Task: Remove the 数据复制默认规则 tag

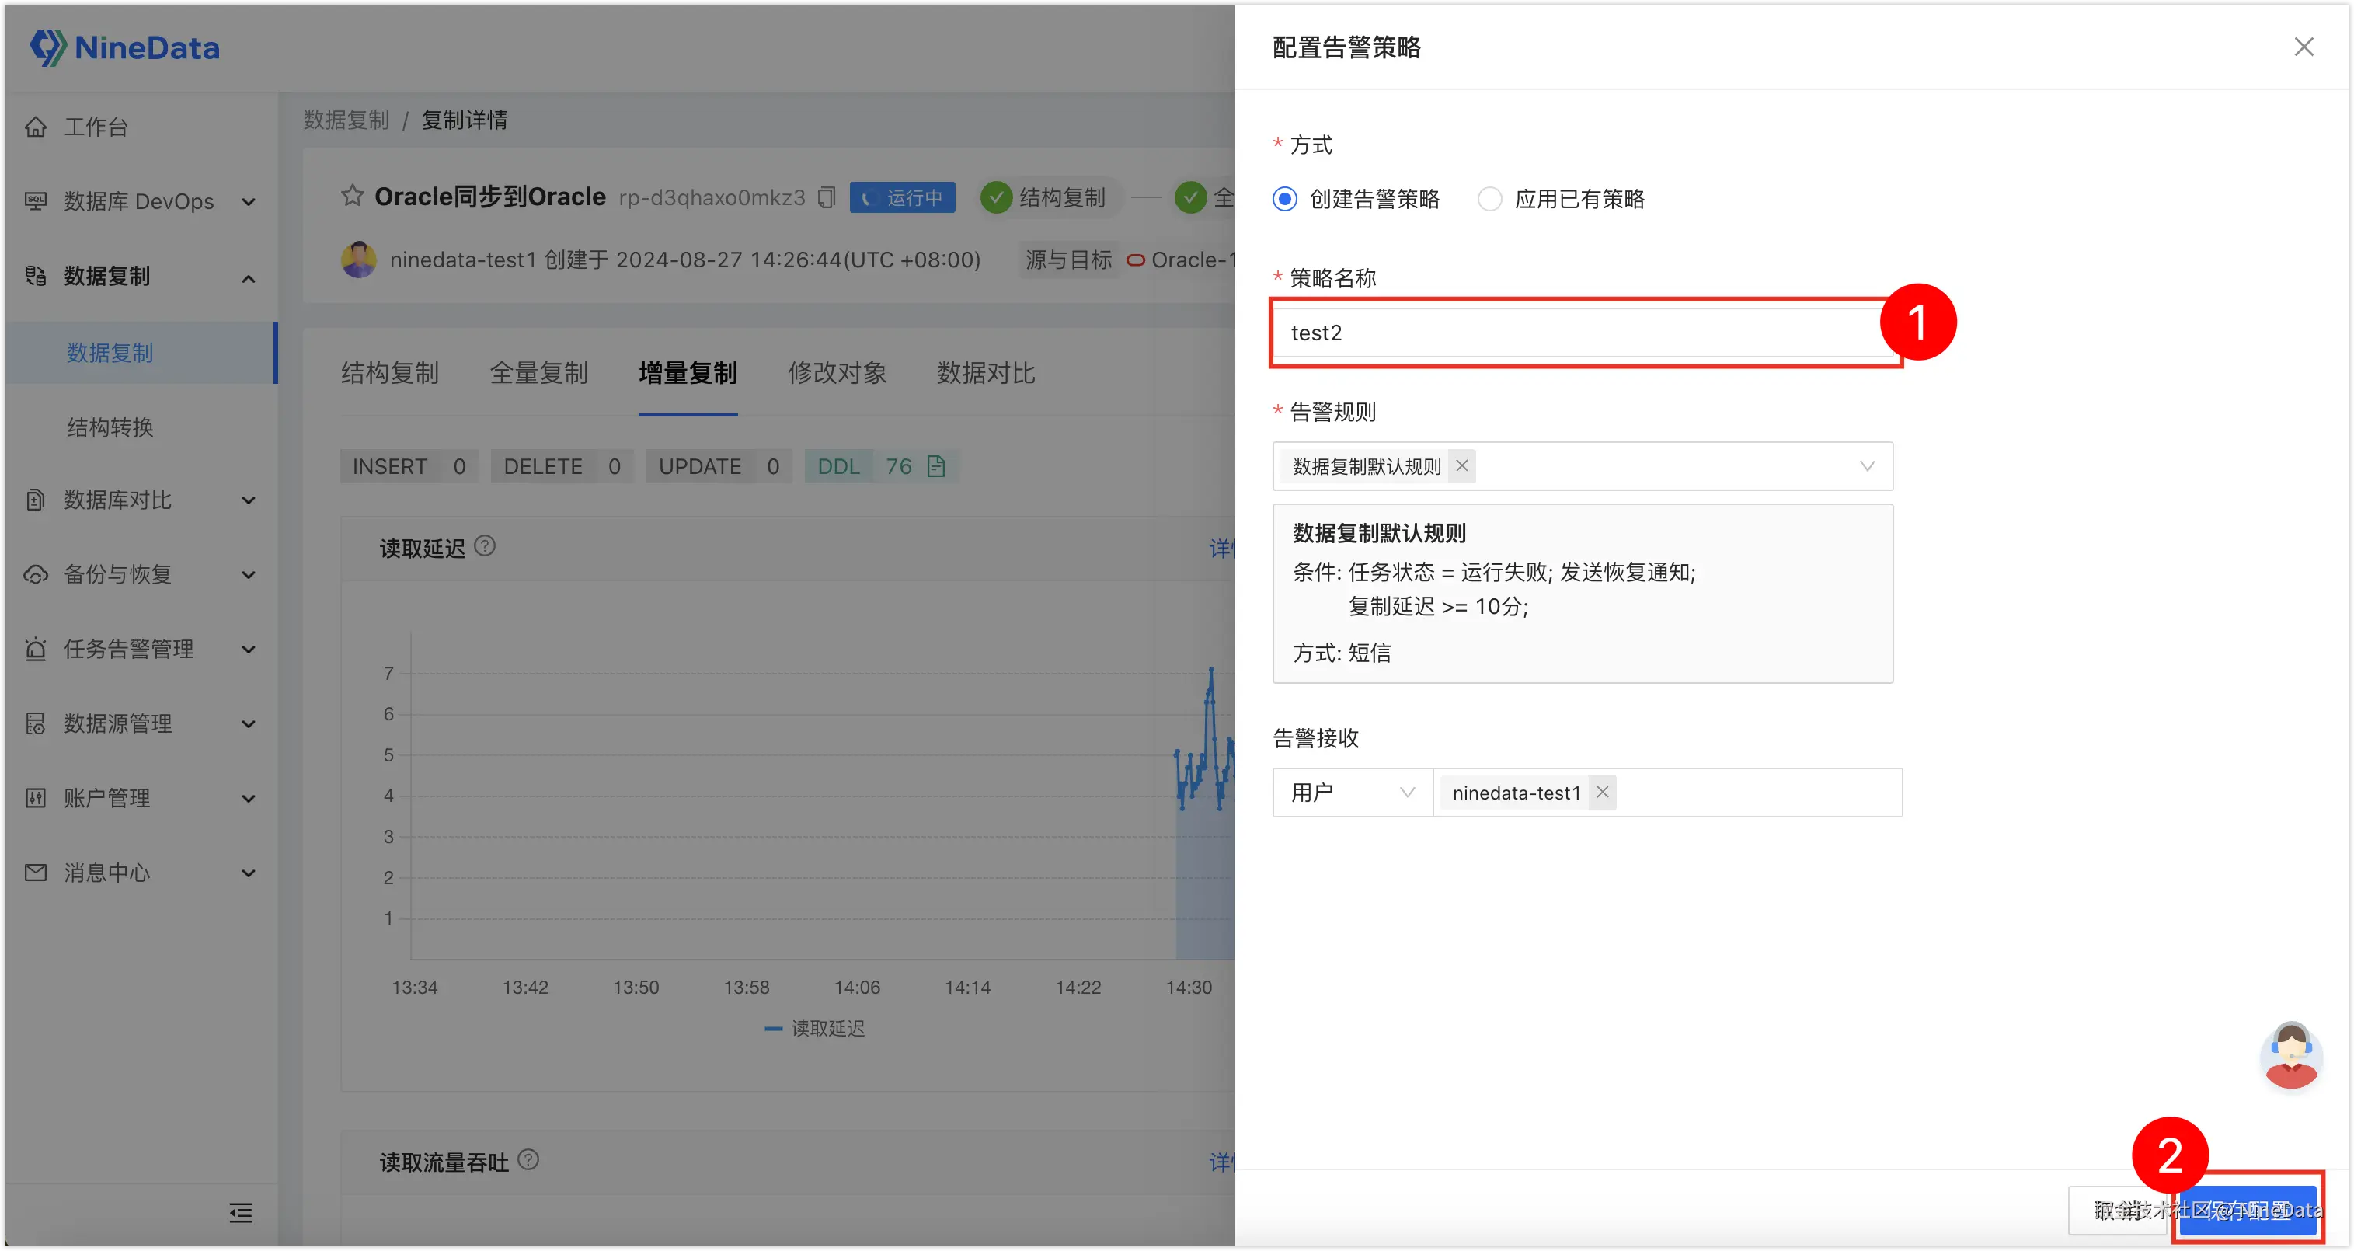Action: coord(1462,465)
